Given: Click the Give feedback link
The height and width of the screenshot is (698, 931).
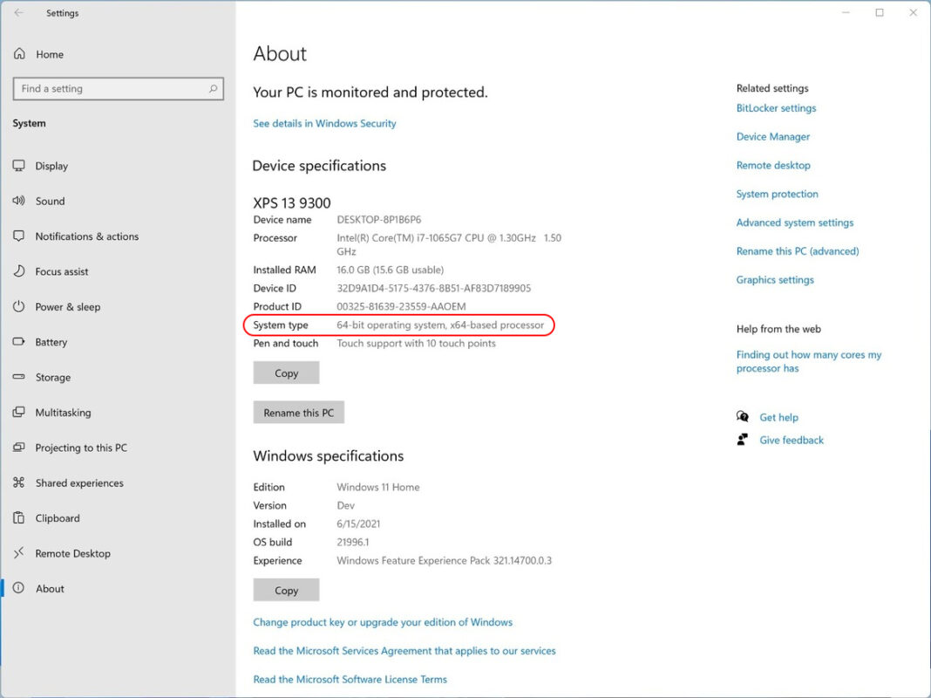Looking at the screenshot, I should coord(792,440).
